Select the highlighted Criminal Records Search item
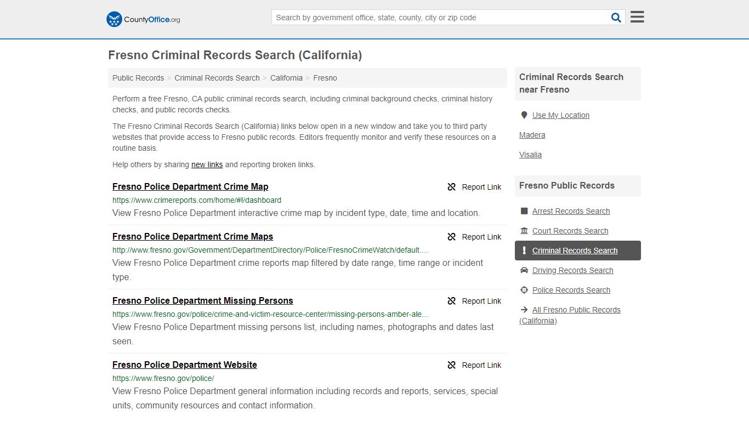This screenshot has height=421, width=749. (x=578, y=251)
